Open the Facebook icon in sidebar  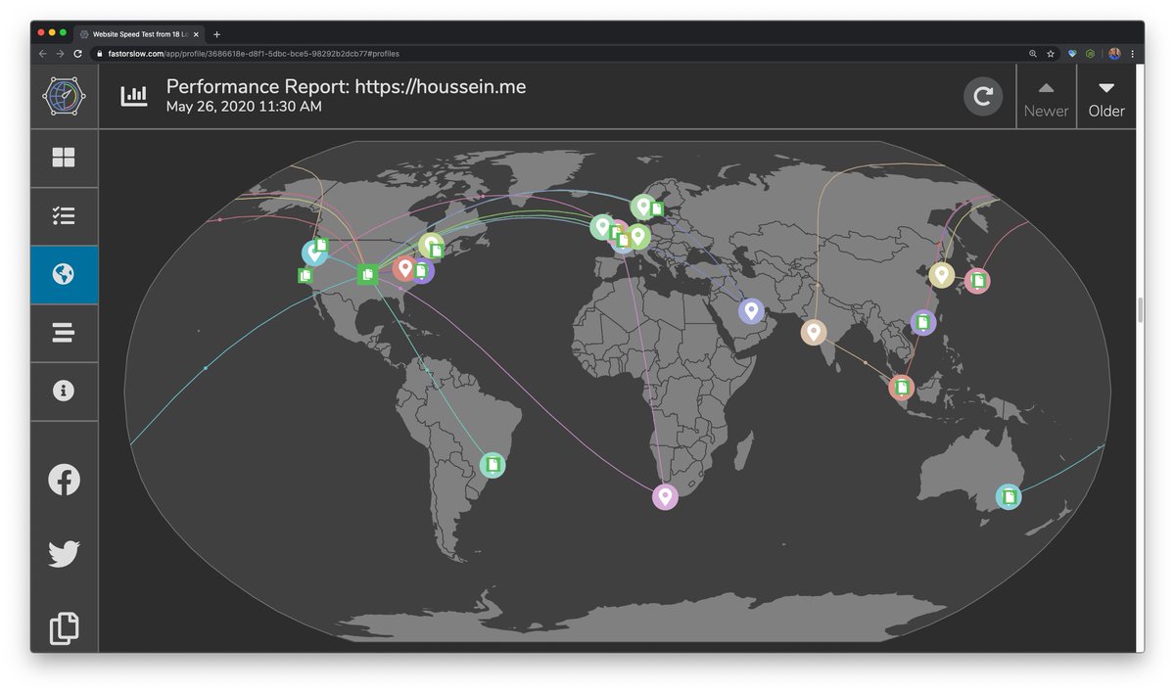[63, 479]
